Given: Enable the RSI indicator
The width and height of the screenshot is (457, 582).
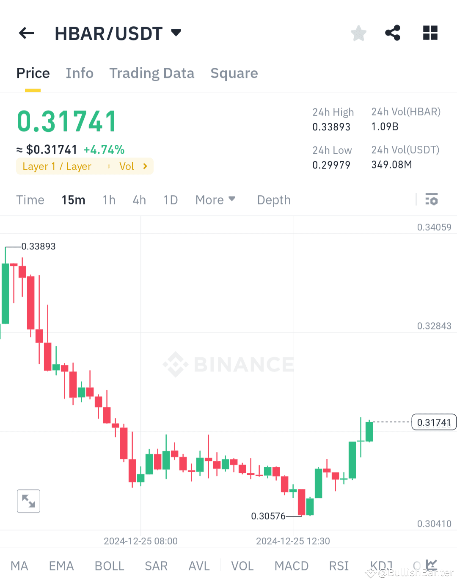Looking at the screenshot, I should pyautogui.click(x=339, y=566).
